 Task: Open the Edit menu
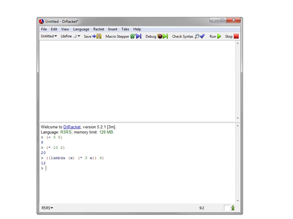[x=54, y=29]
